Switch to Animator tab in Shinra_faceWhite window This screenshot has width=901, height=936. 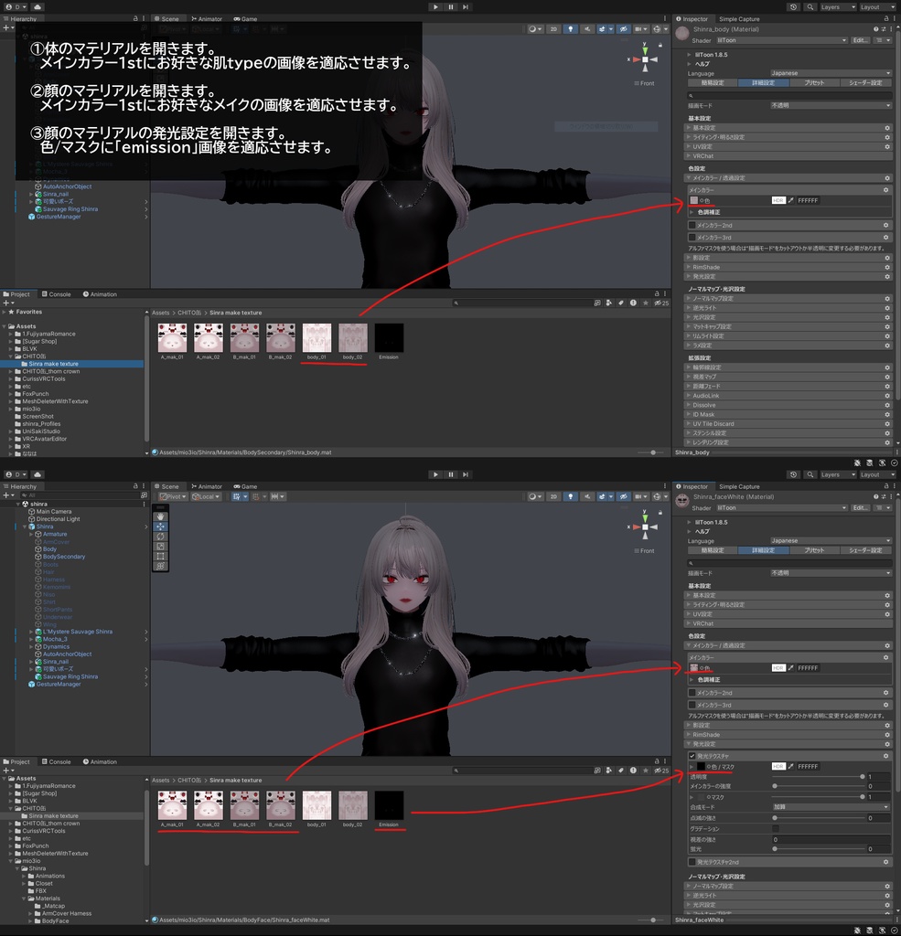[x=207, y=486]
